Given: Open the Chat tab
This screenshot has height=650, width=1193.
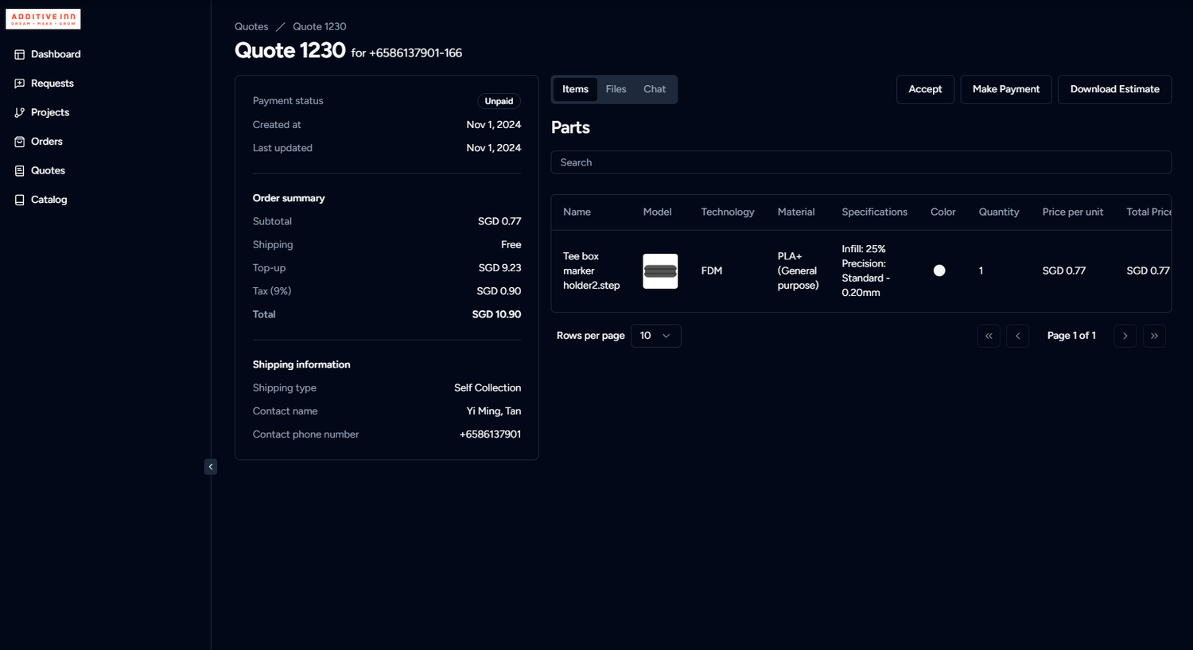Looking at the screenshot, I should (654, 89).
